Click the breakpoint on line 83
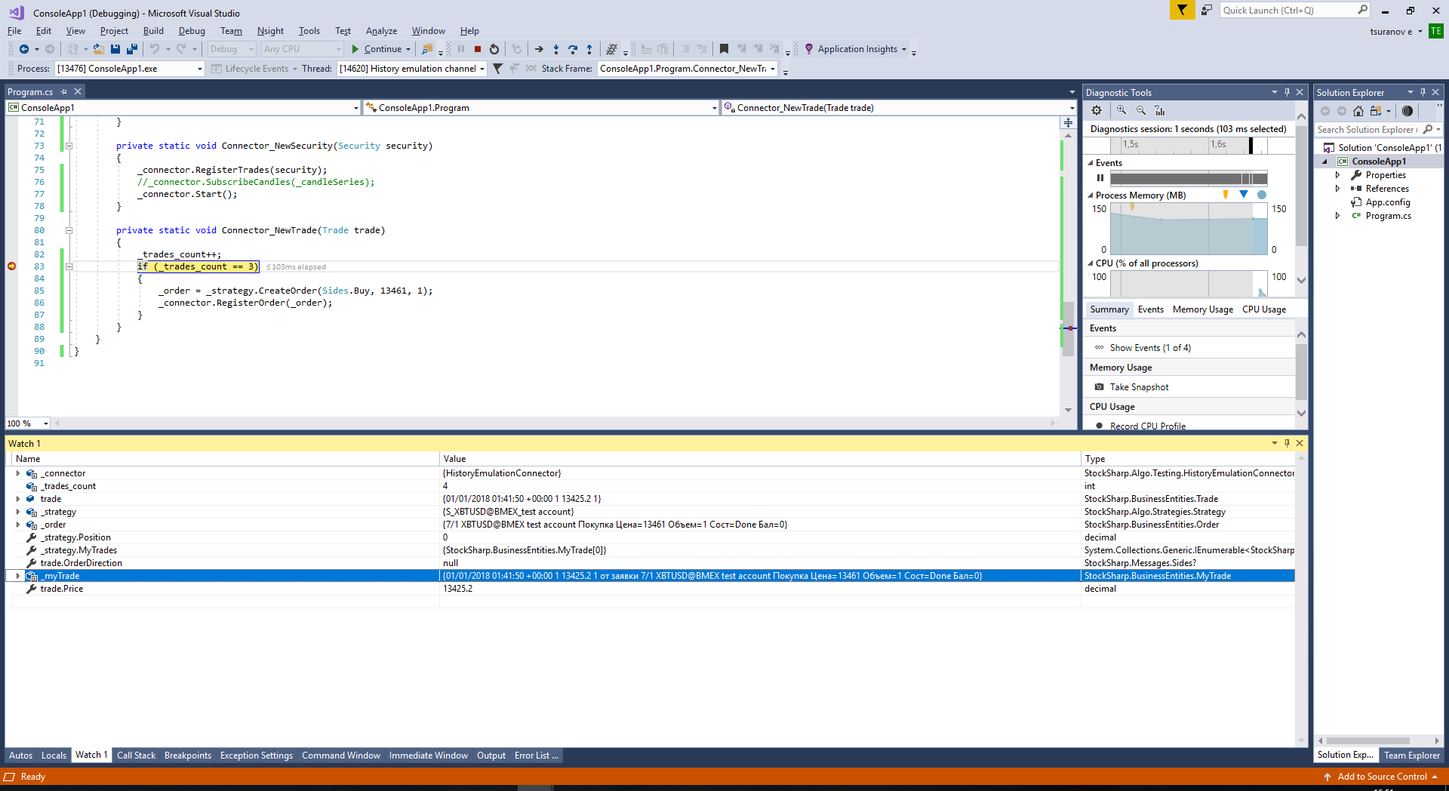Image resolution: width=1449 pixels, height=791 pixels. (11, 266)
